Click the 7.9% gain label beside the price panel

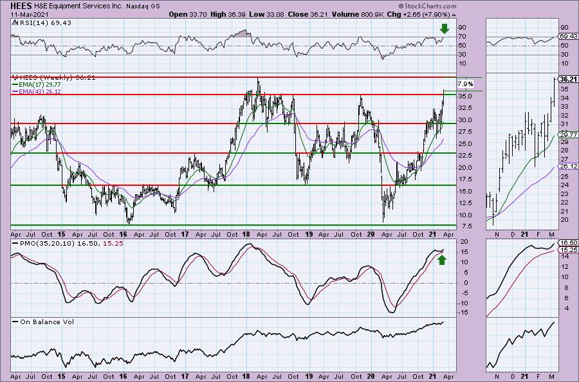[465, 84]
